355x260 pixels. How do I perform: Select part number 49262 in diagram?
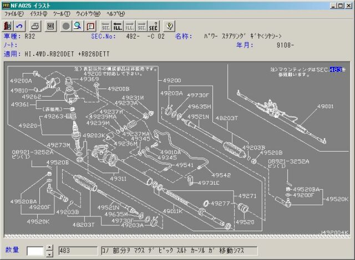point(32,97)
